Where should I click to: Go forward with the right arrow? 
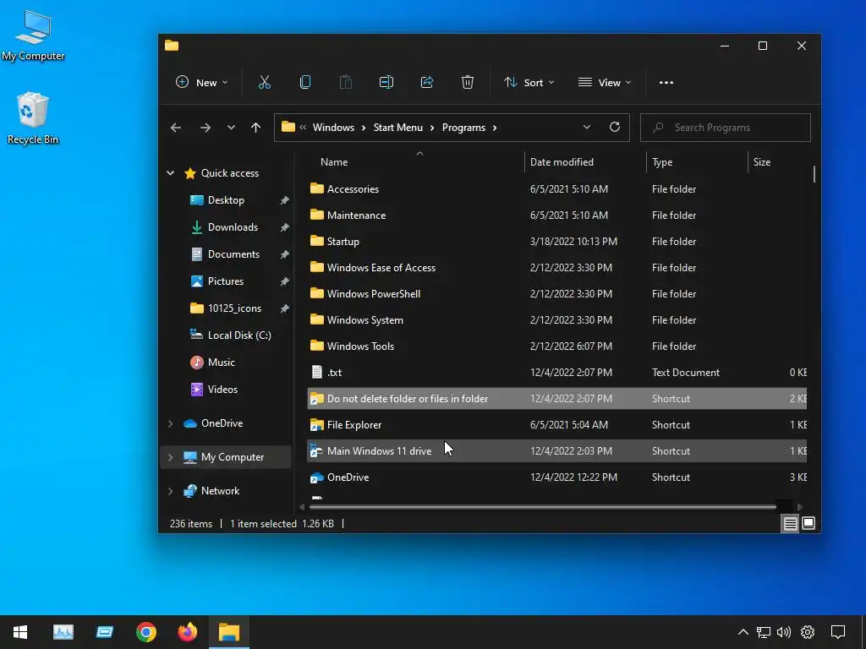206,128
